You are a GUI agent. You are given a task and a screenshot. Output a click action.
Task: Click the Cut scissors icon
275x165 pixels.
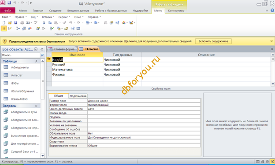(x=44, y=23)
